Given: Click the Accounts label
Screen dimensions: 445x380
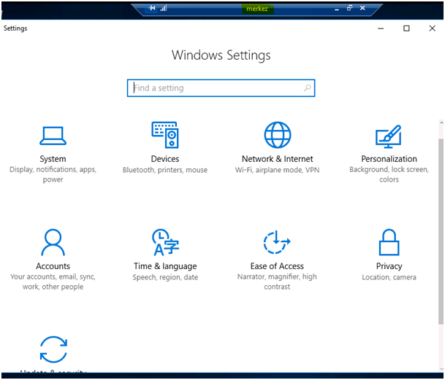Looking at the screenshot, I should tap(53, 266).
